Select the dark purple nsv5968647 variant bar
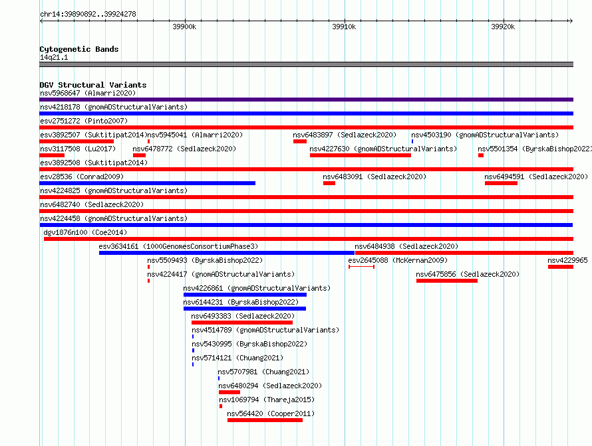592x446 pixels. [306, 100]
